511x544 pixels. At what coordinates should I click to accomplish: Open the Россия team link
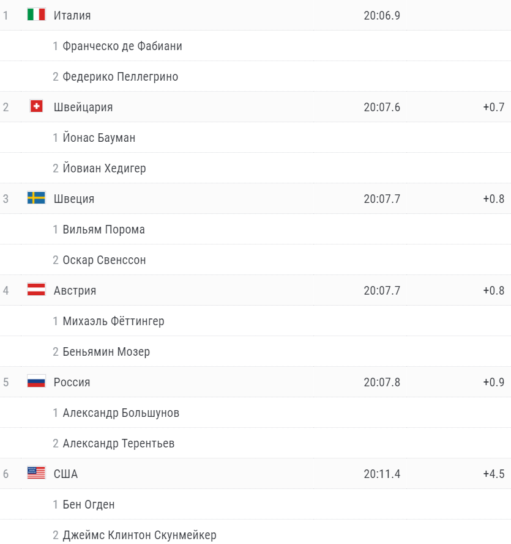tap(72, 382)
